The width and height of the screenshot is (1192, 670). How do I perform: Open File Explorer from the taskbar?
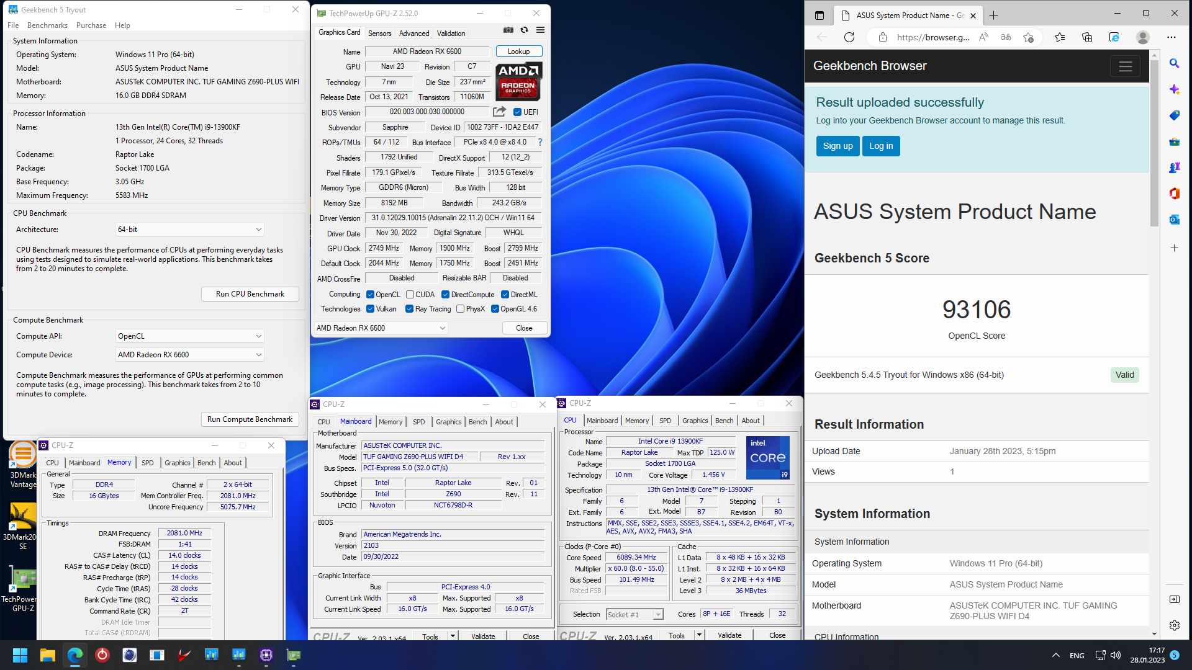tap(47, 655)
